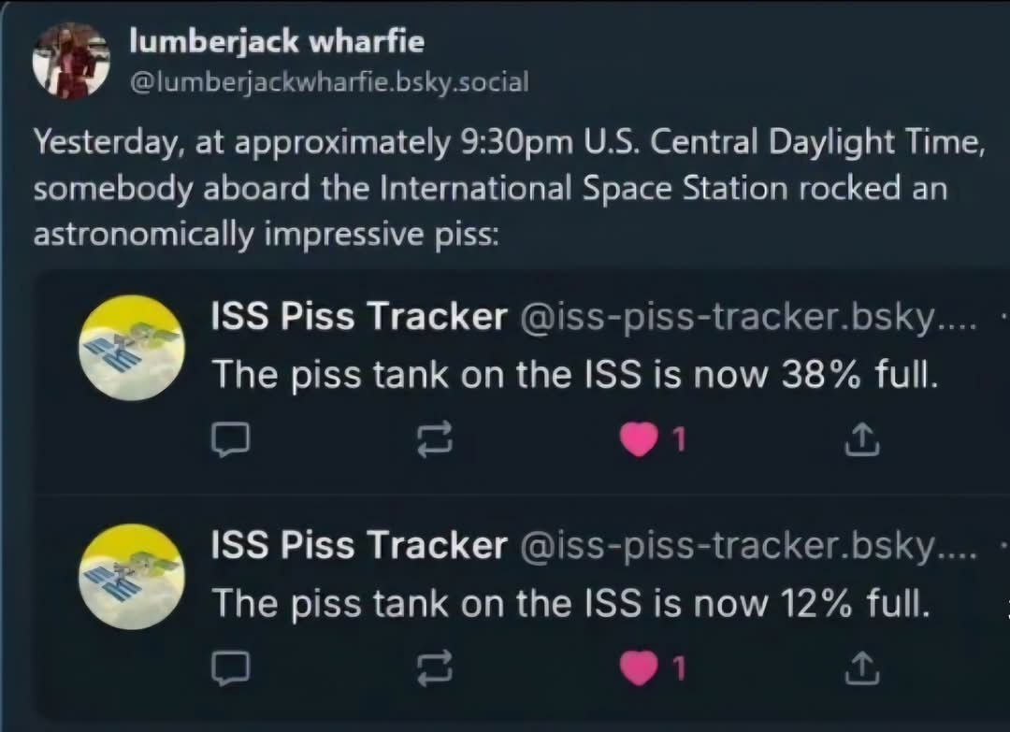Toggle the heart on the 38% full post
The width and height of the screenshot is (1010, 732).
pos(639,438)
